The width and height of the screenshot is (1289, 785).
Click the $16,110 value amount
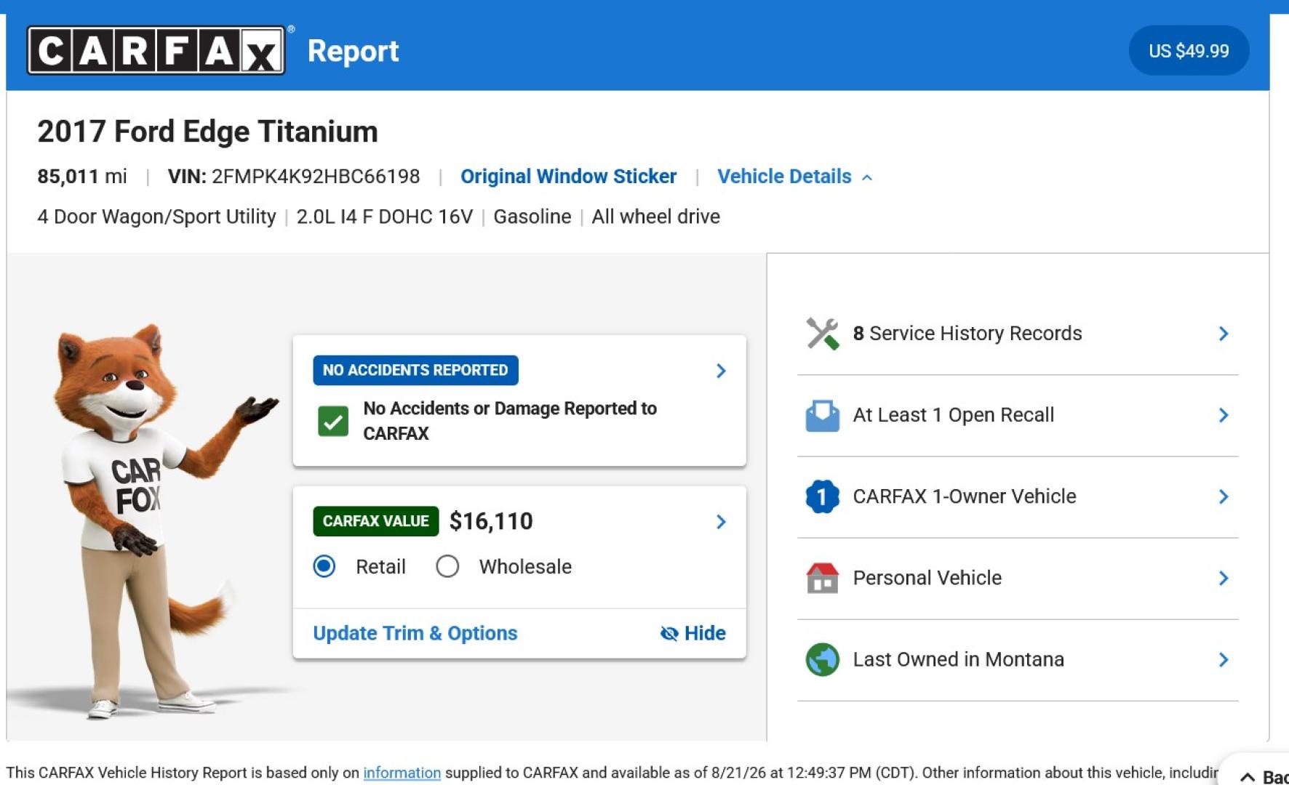click(491, 521)
